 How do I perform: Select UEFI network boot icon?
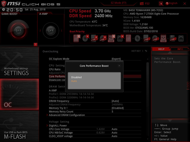(120, 38)
